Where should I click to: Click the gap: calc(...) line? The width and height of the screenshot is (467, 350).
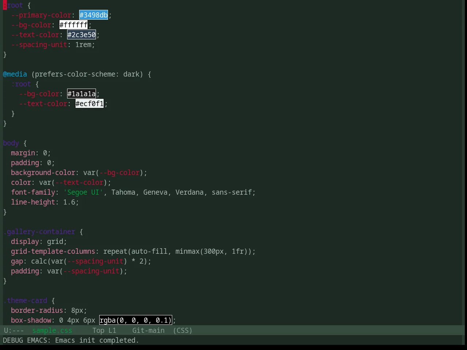pyautogui.click(x=81, y=261)
